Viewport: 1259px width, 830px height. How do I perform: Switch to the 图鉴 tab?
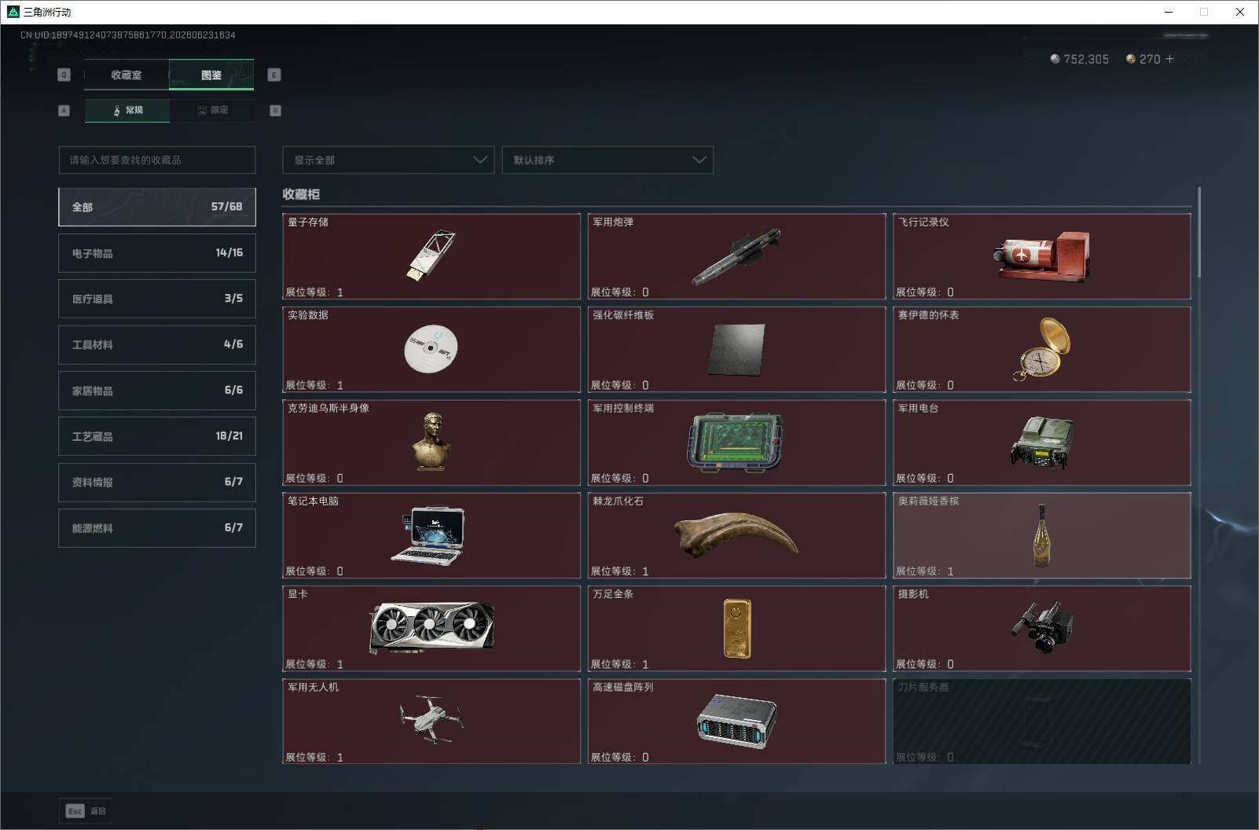point(211,75)
